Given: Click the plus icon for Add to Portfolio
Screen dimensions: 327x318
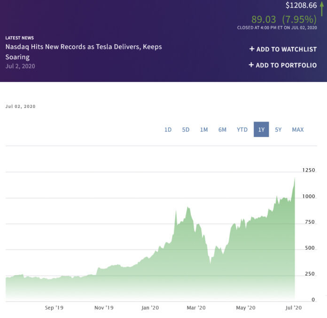Looking at the screenshot, I should tap(251, 65).
